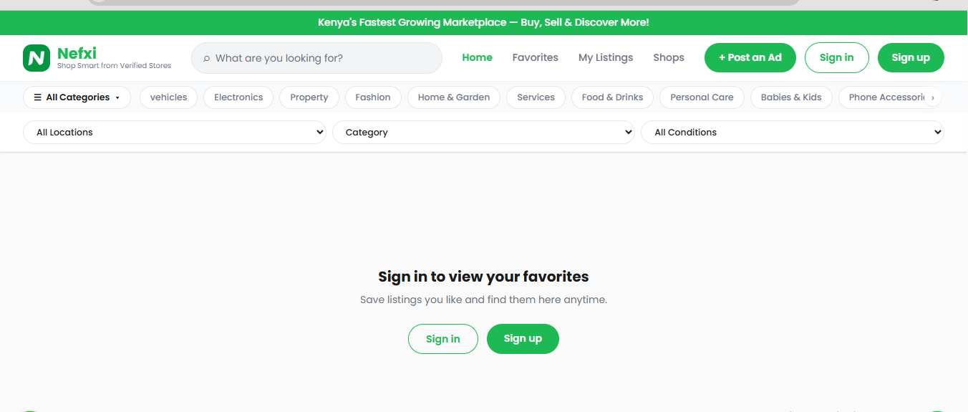Screen dimensions: 968x412
Task: Go to the Home nav item
Action: point(478,57)
